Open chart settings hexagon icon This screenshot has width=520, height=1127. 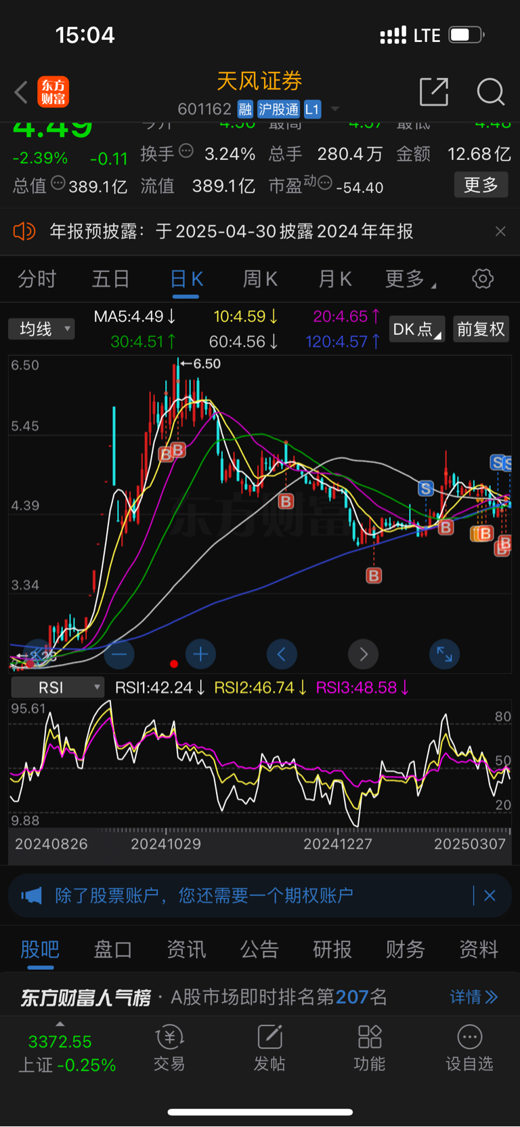tap(483, 279)
